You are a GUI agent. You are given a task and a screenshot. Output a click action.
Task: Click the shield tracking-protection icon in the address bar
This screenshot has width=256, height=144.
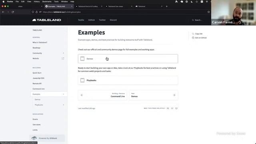click(33, 12)
